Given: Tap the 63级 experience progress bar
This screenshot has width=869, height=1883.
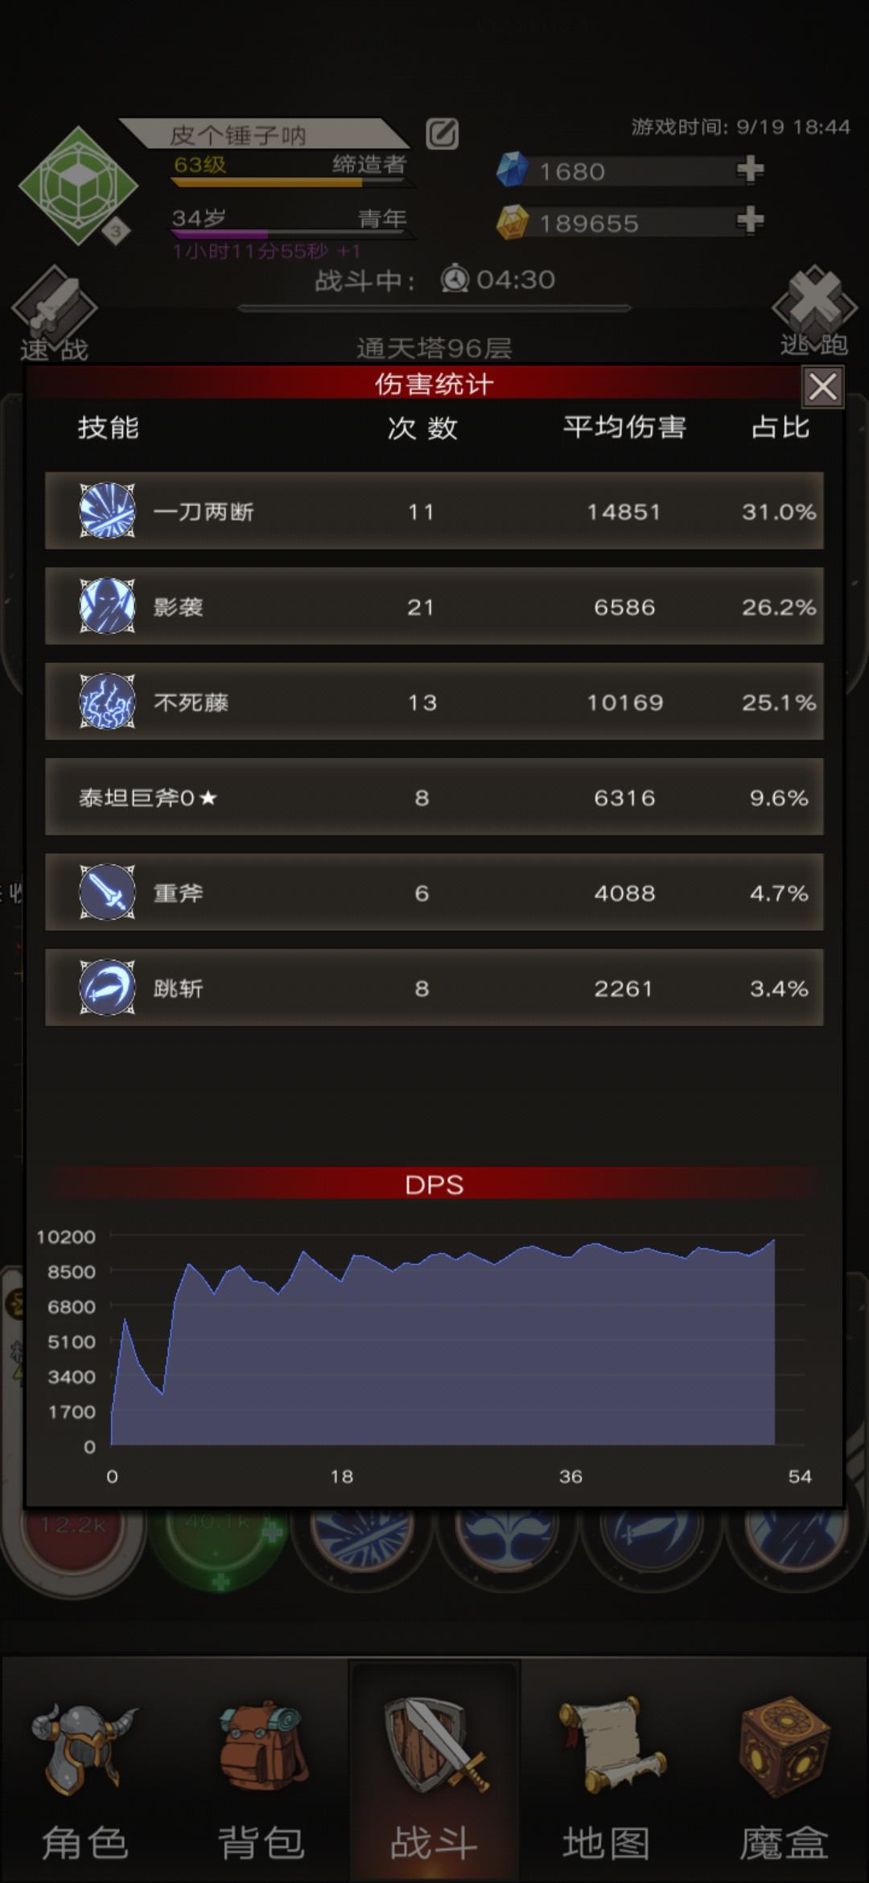Looking at the screenshot, I should (288, 183).
